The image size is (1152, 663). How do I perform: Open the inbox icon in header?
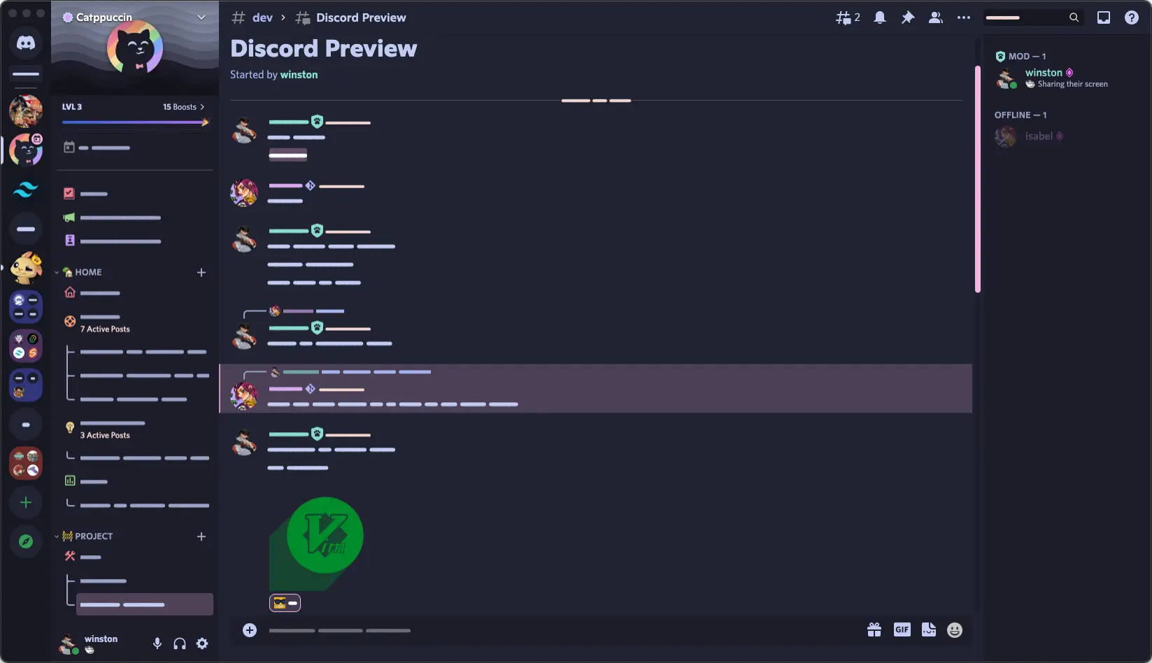click(x=1104, y=17)
